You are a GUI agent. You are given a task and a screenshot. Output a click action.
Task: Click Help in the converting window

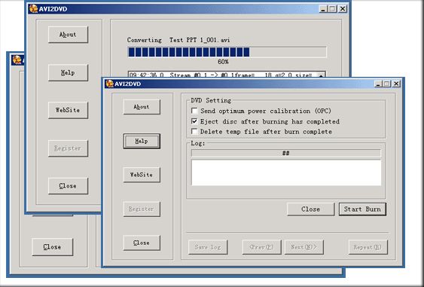click(68, 72)
